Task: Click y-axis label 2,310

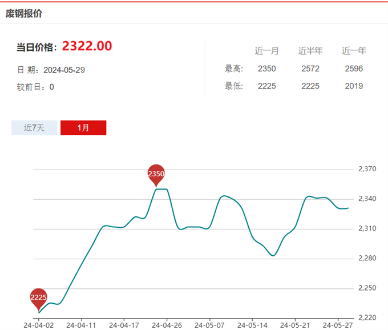Action: (x=367, y=228)
